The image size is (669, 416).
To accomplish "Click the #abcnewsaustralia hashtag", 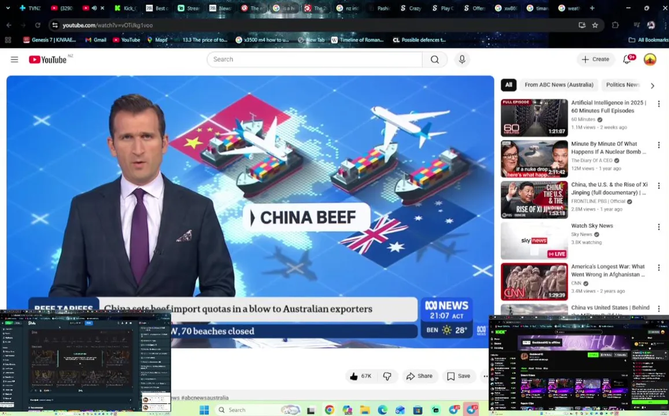I will click(x=205, y=398).
